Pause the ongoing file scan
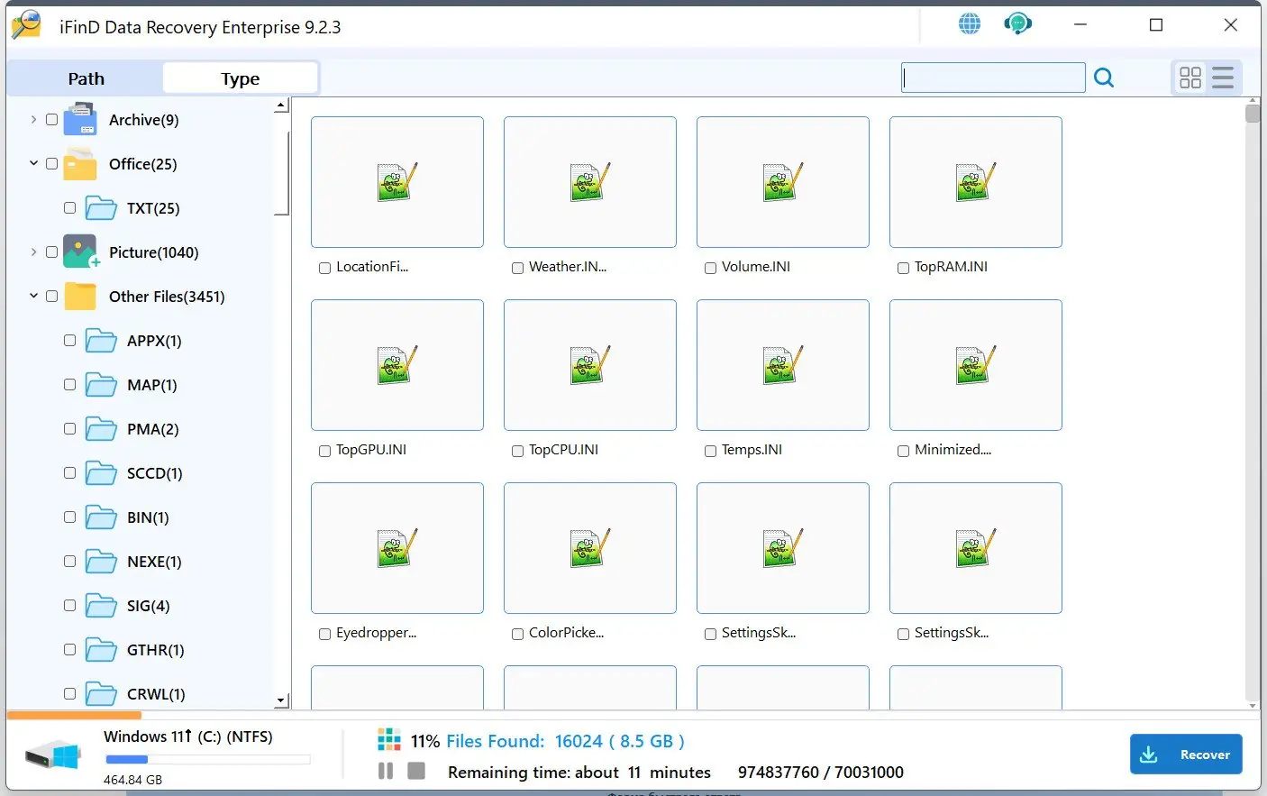 pos(386,771)
